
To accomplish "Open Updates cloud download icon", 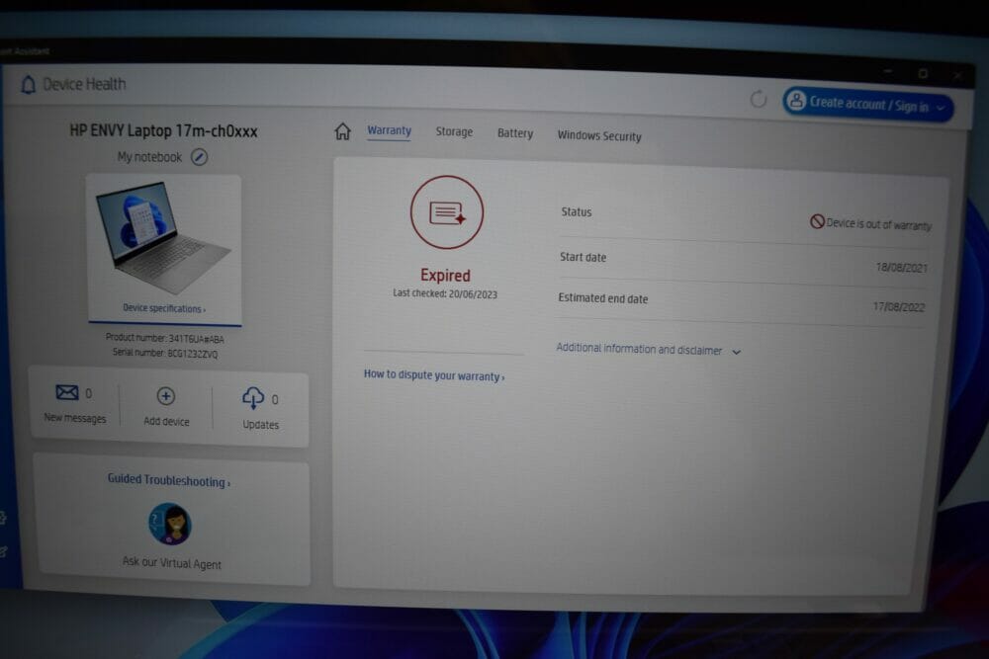I will coord(253,398).
